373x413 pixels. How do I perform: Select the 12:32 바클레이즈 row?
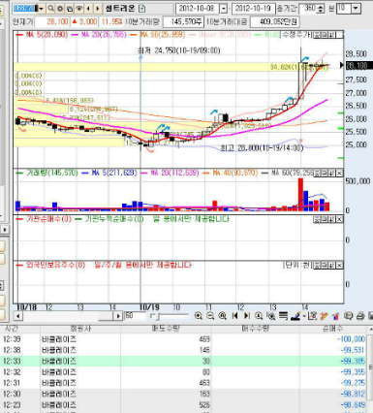click(x=184, y=372)
